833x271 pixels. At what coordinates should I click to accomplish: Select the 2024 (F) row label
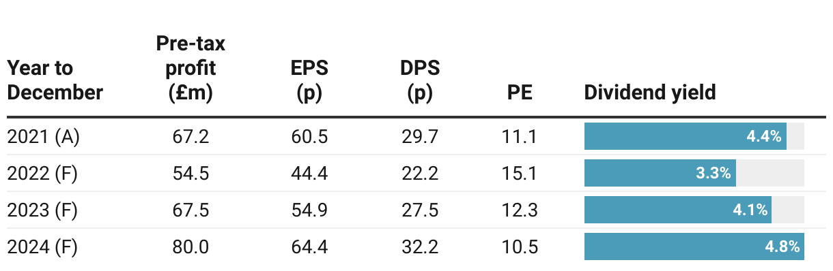[42, 246]
